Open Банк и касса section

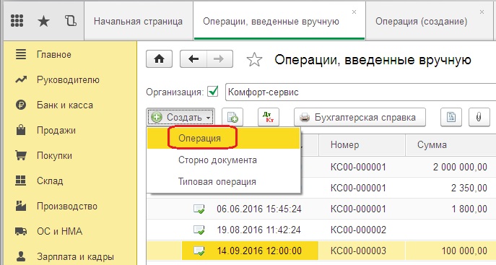65,105
